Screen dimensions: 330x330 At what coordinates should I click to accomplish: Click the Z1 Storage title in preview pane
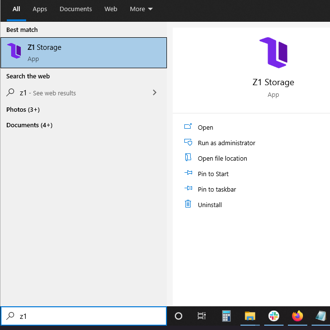click(x=273, y=82)
